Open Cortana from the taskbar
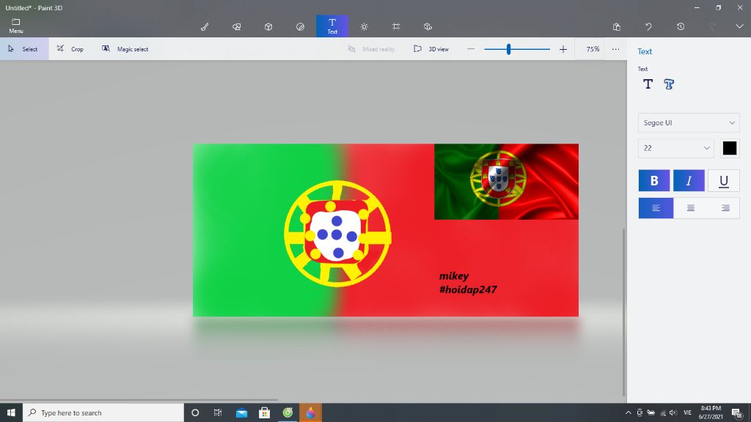Image resolution: width=751 pixels, height=422 pixels. (x=195, y=412)
